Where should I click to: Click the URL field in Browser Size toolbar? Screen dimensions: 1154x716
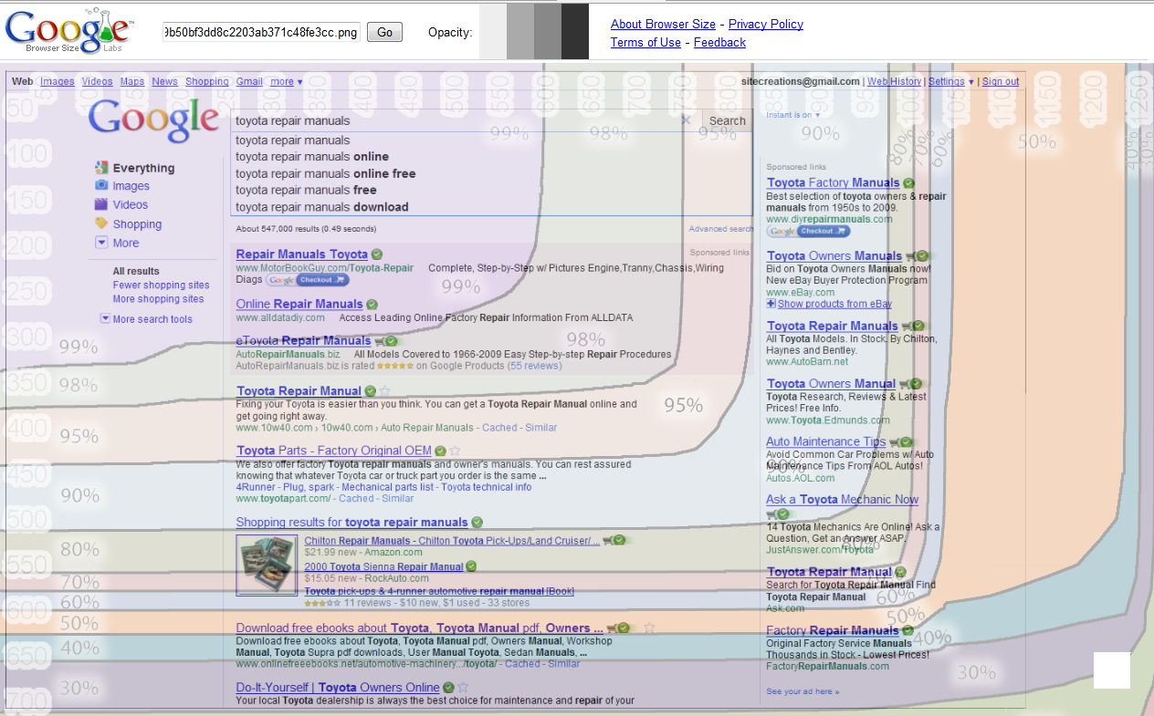click(261, 33)
